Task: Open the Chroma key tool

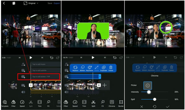Action: [112, 103]
